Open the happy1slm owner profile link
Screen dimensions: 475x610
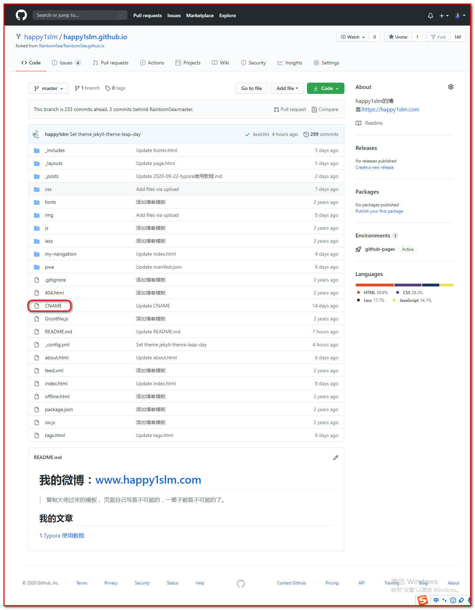(x=41, y=37)
